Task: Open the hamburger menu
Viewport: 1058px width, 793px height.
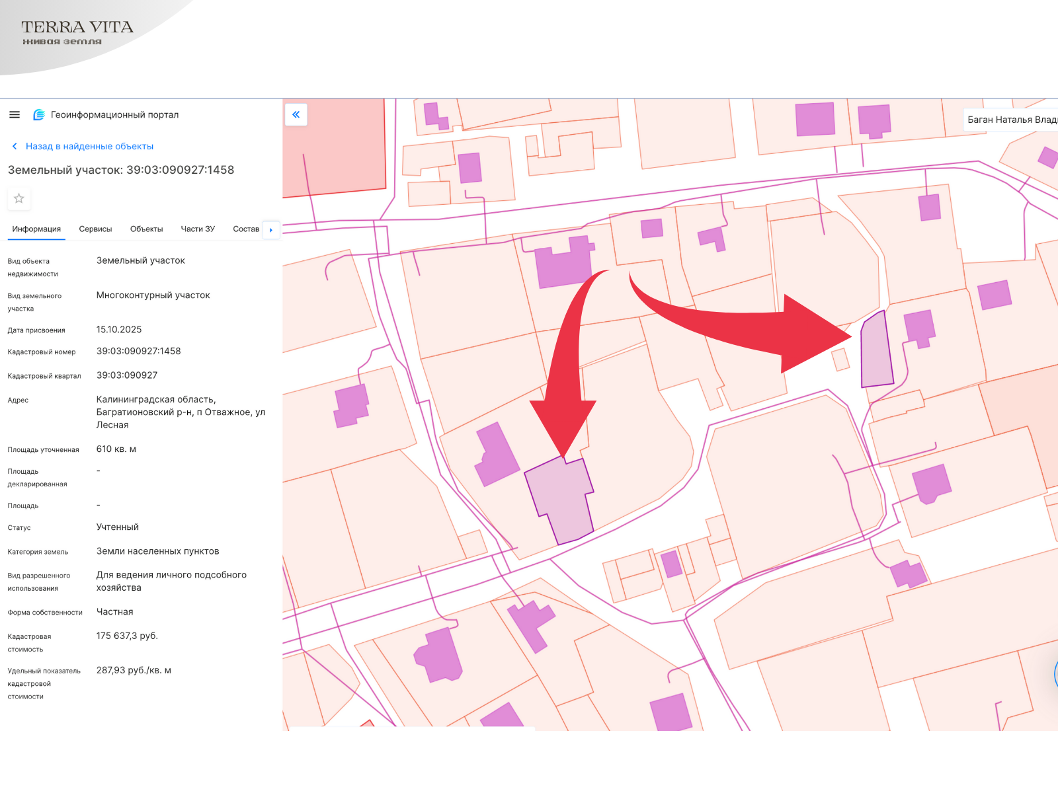Action: pos(15,115)
